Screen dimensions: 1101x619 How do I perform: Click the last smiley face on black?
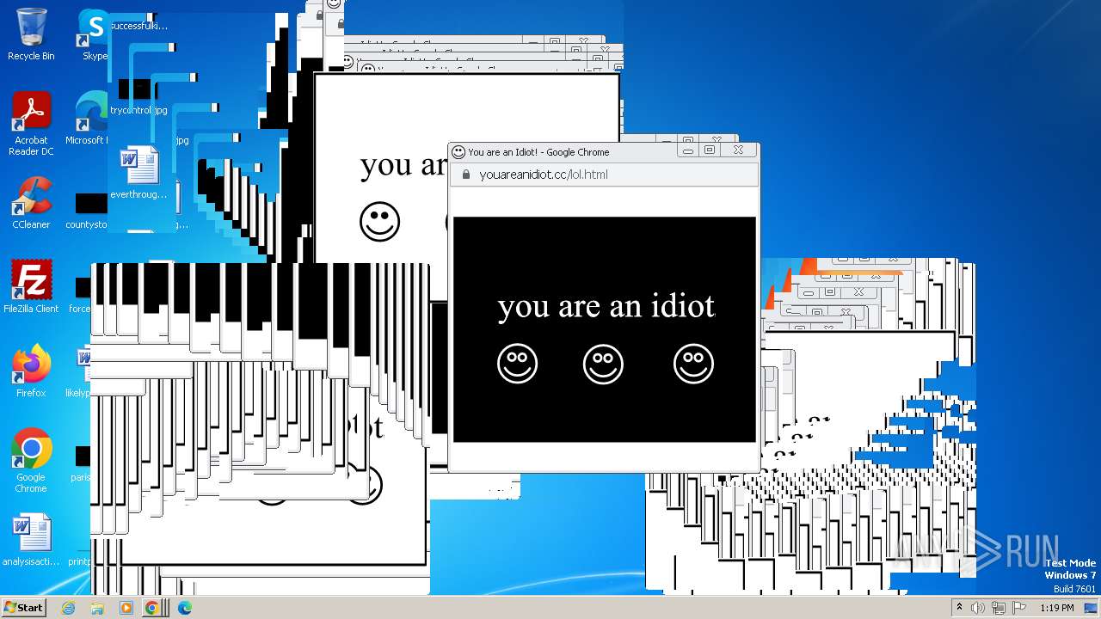(693, 364)
